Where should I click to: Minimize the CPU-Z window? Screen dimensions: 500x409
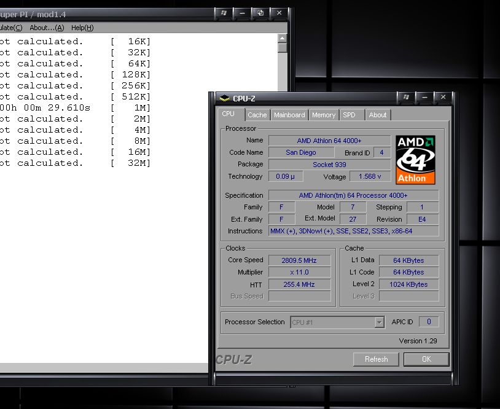click(424, 97)
